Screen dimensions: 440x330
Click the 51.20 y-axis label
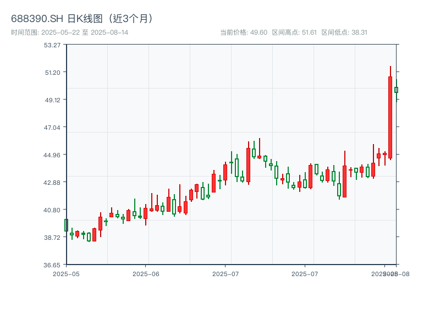click(53, 73)
